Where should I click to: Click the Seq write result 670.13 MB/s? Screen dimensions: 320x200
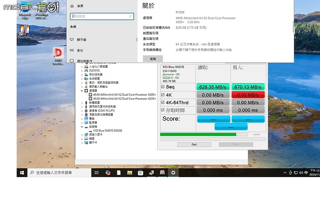tap(248, 87)
